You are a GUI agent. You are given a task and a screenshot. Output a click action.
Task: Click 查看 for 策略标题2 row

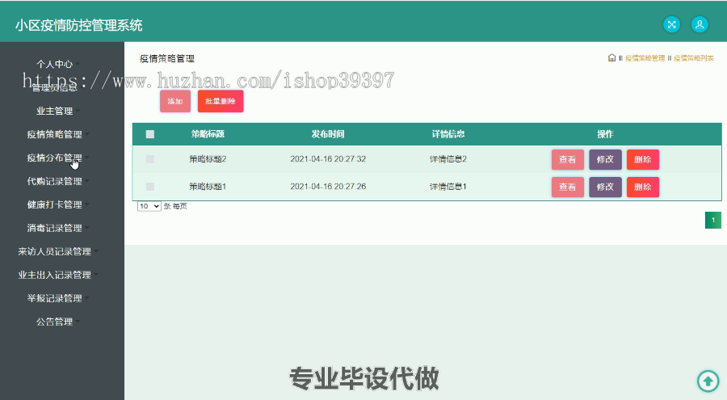coord(568,160)
